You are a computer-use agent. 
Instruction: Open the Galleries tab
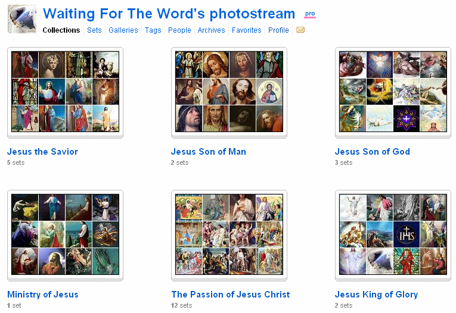pyautogui.click(x=123, y=30)
